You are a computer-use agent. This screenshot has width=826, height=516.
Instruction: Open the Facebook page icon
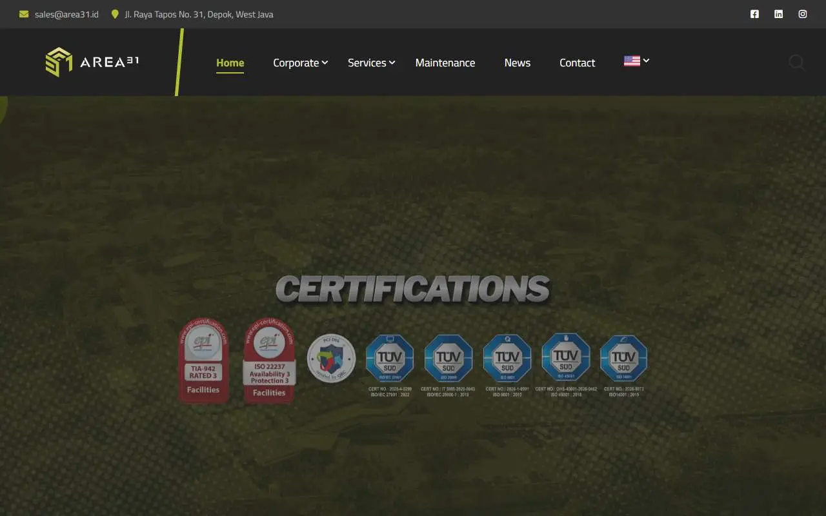(x=754, y=14)
